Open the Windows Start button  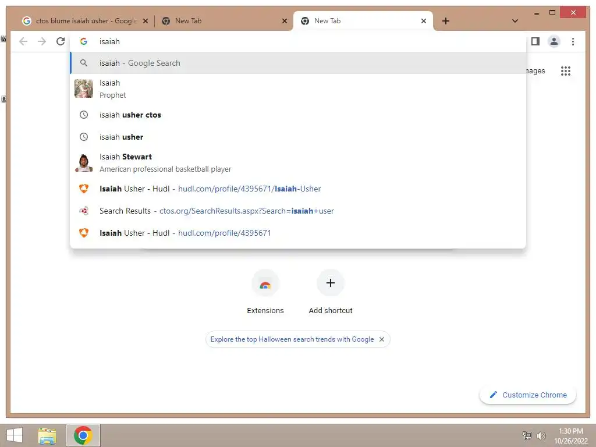[x=15, y=435]
